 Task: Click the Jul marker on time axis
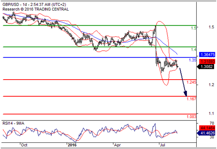click(x=162, y=145)
